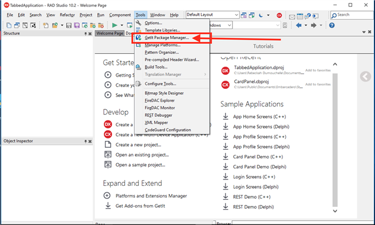
Task: Click the purple Save All icon
Action: point(77,25)
